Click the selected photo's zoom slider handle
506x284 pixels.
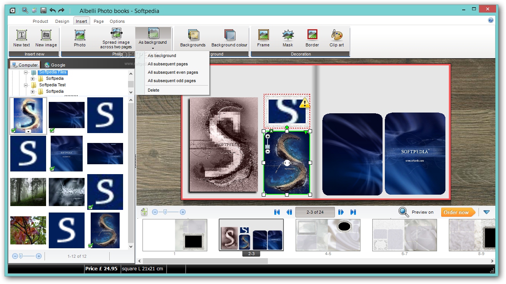coord(267,146)
